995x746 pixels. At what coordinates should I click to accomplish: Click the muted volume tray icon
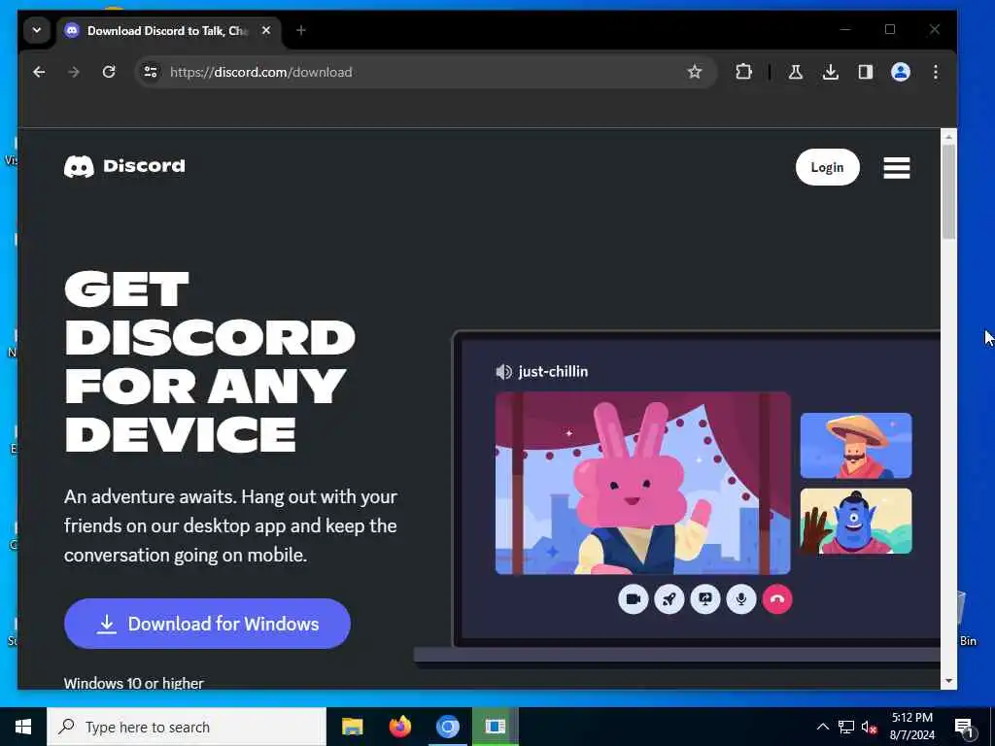pos(870,727)
